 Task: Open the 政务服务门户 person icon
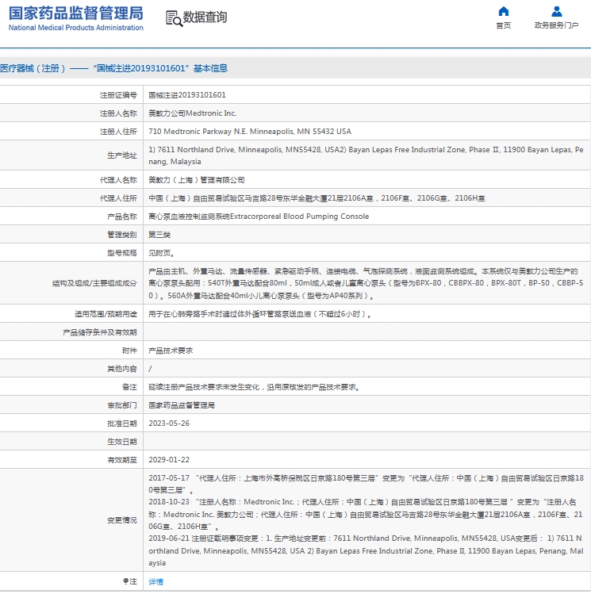point(557,11)
